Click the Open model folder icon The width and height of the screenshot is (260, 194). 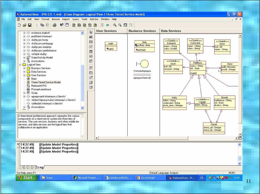(24, 25)
